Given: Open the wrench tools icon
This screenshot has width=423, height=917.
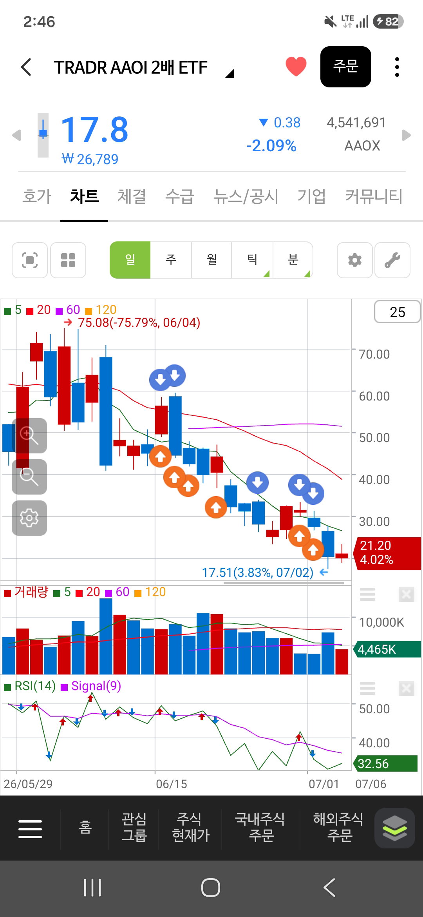Looking at the screenshot, I should [x=392, y=260].
